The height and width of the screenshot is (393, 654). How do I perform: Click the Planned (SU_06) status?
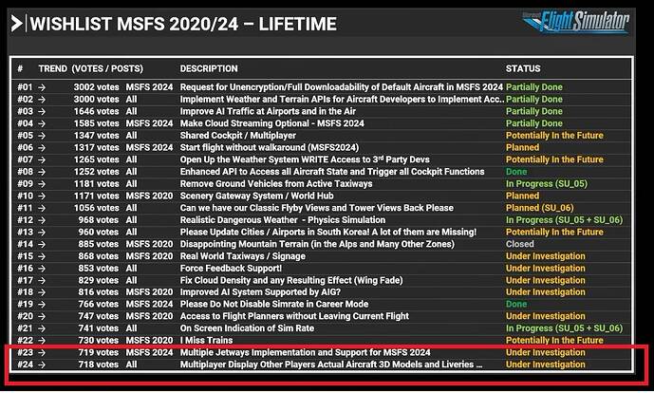(540, 208)
